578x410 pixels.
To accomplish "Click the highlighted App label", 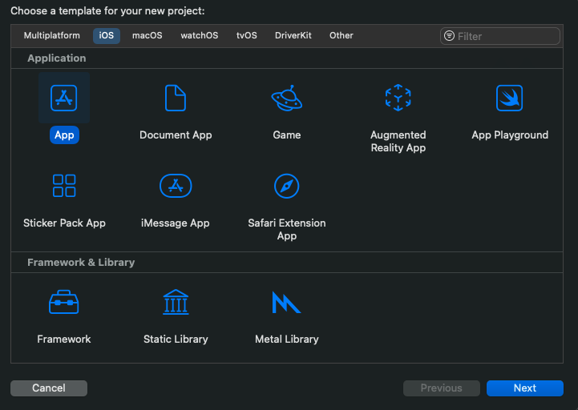I will (x=64, y=135).
